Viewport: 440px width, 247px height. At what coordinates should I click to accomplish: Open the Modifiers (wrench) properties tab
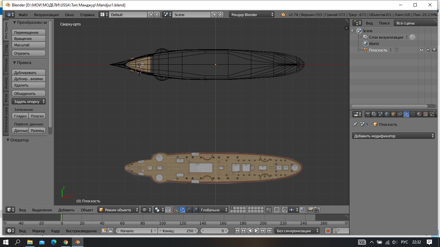406,114
